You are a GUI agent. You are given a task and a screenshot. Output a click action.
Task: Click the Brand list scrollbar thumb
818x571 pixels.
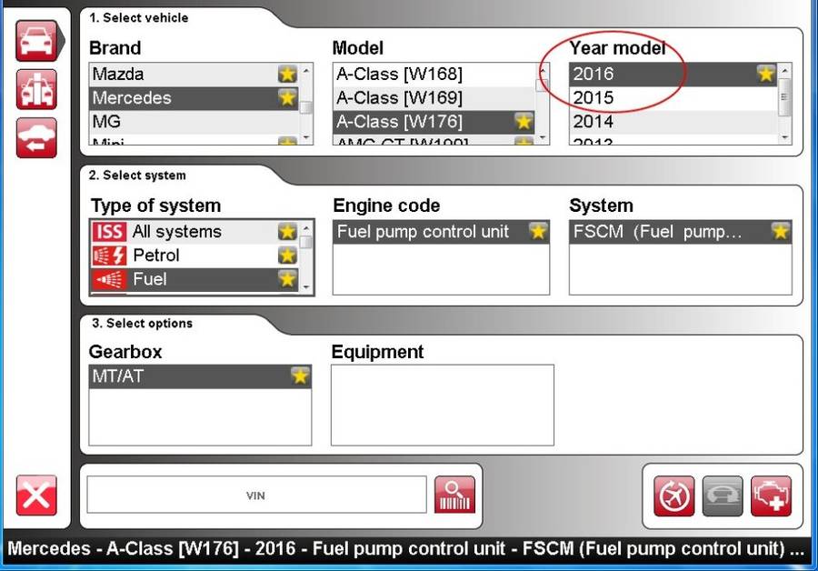point(306,107)
